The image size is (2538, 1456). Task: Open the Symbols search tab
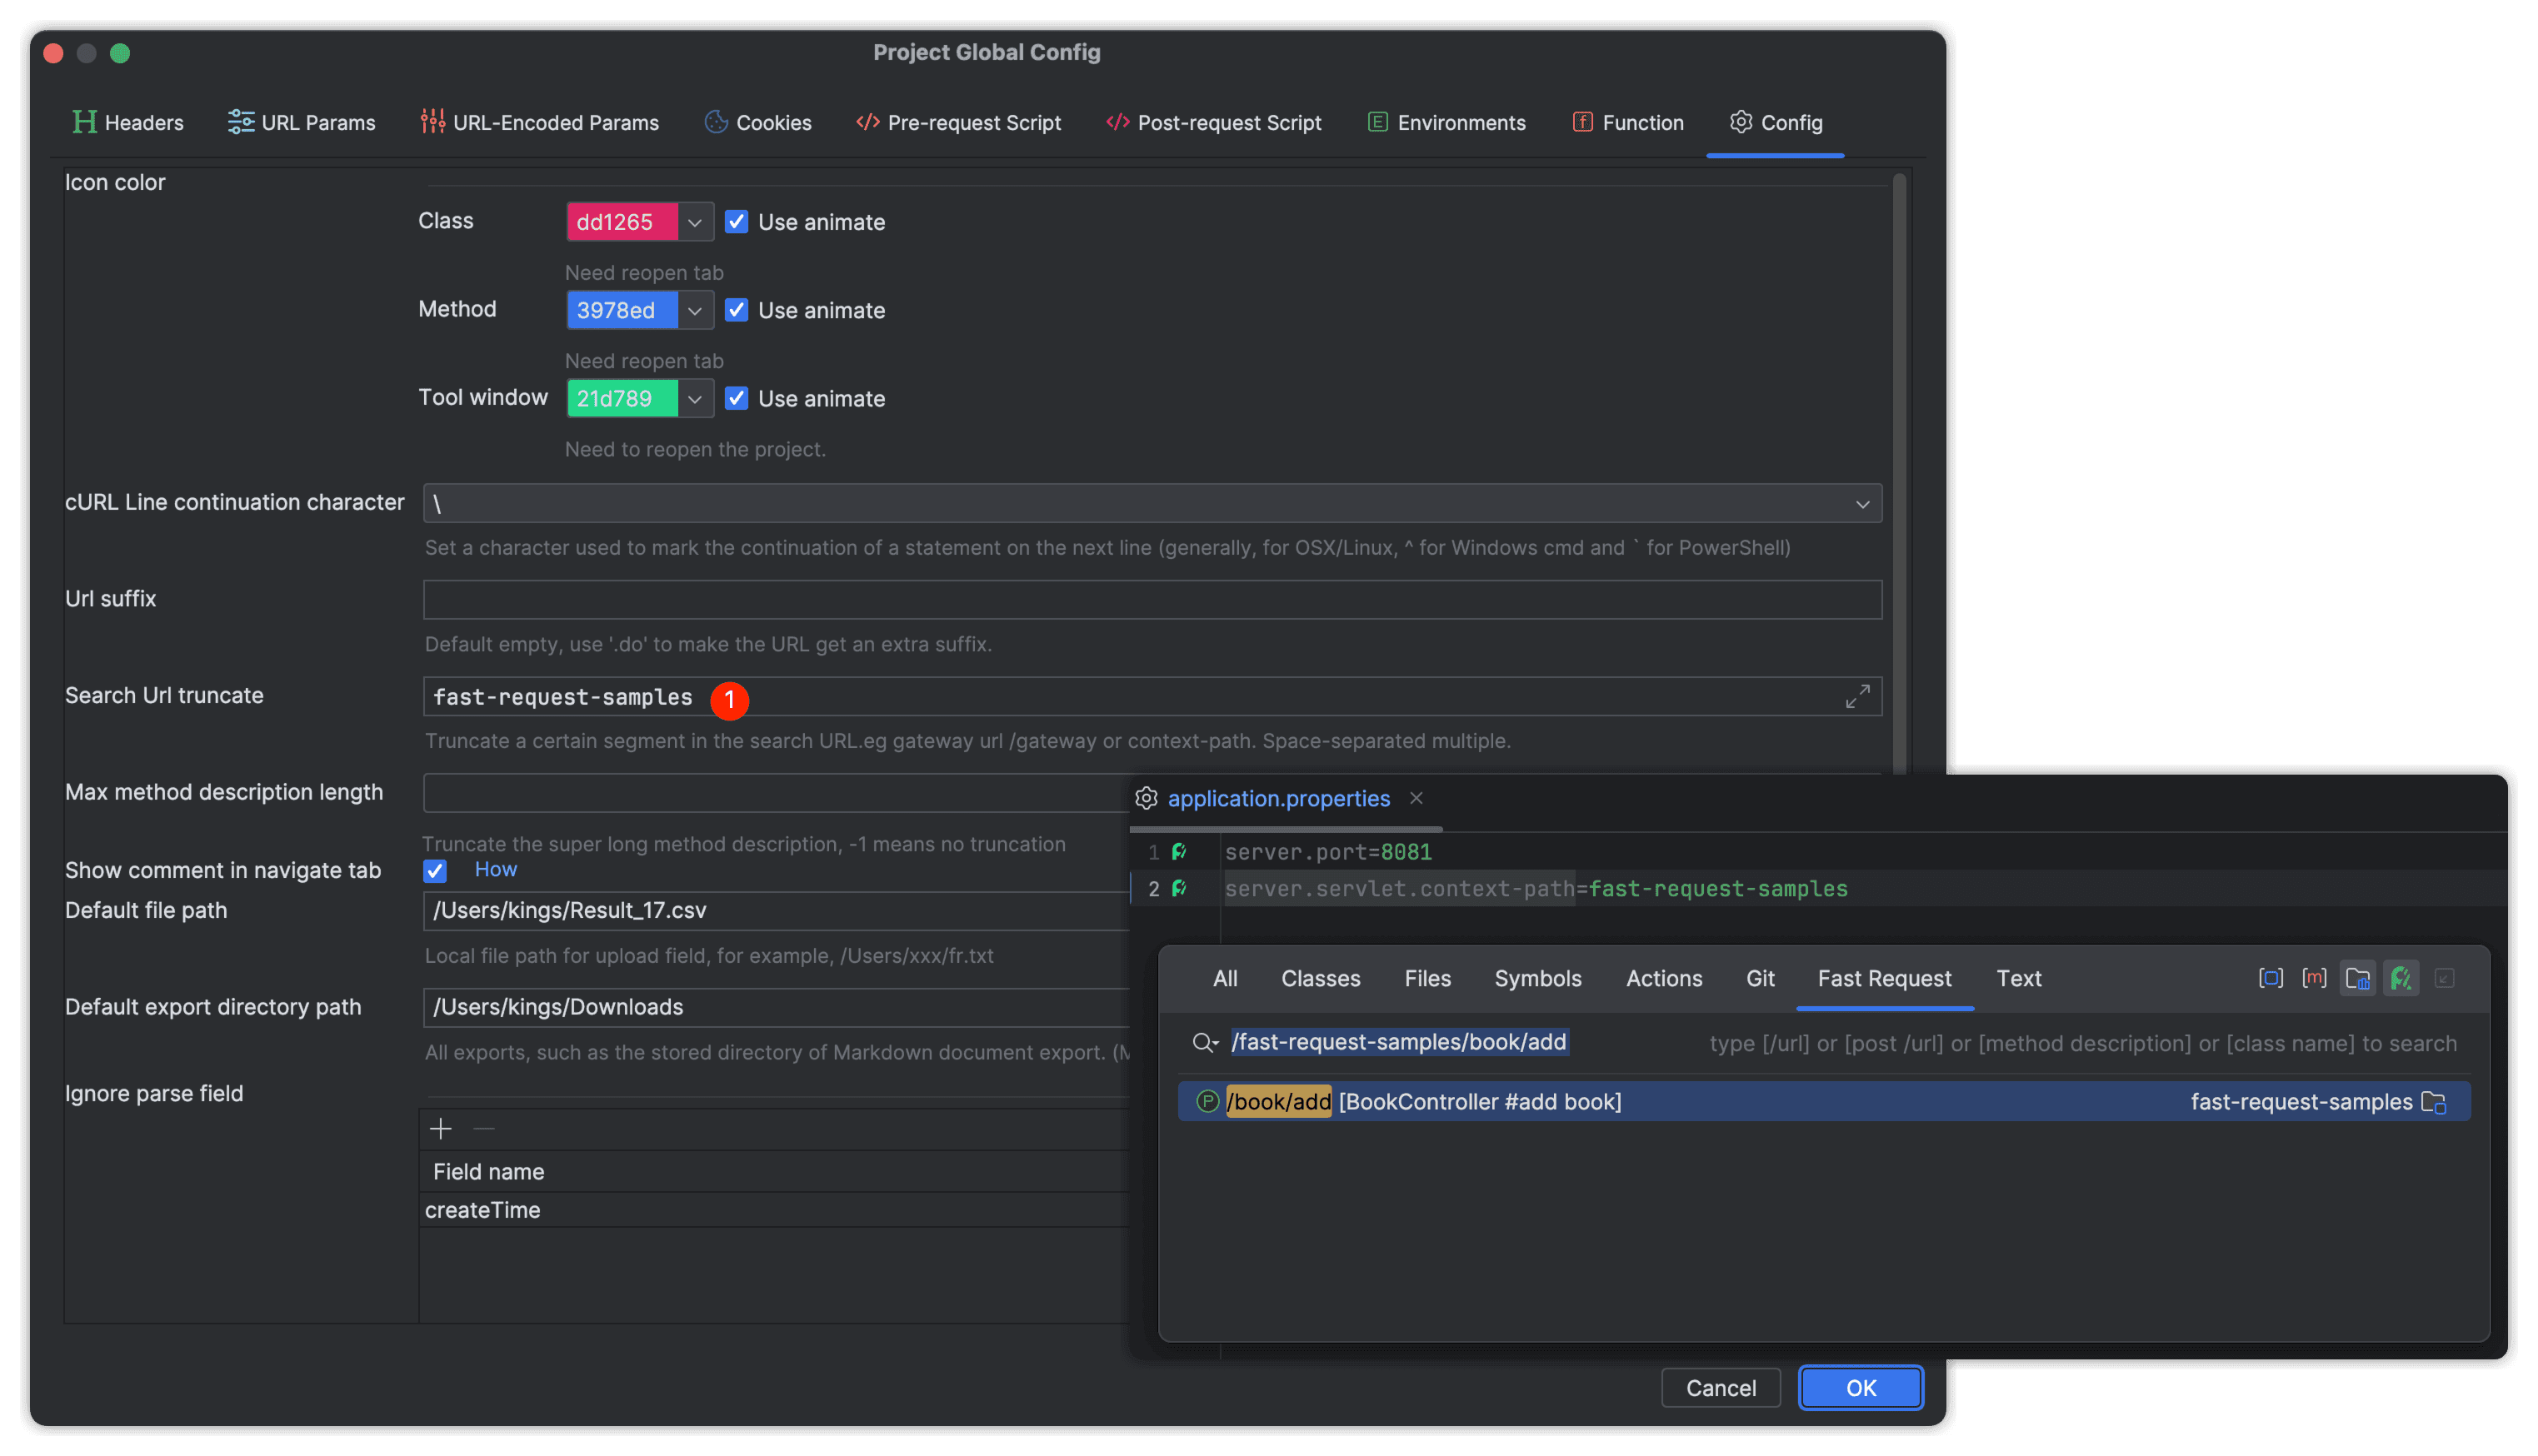pos(1537,978)
